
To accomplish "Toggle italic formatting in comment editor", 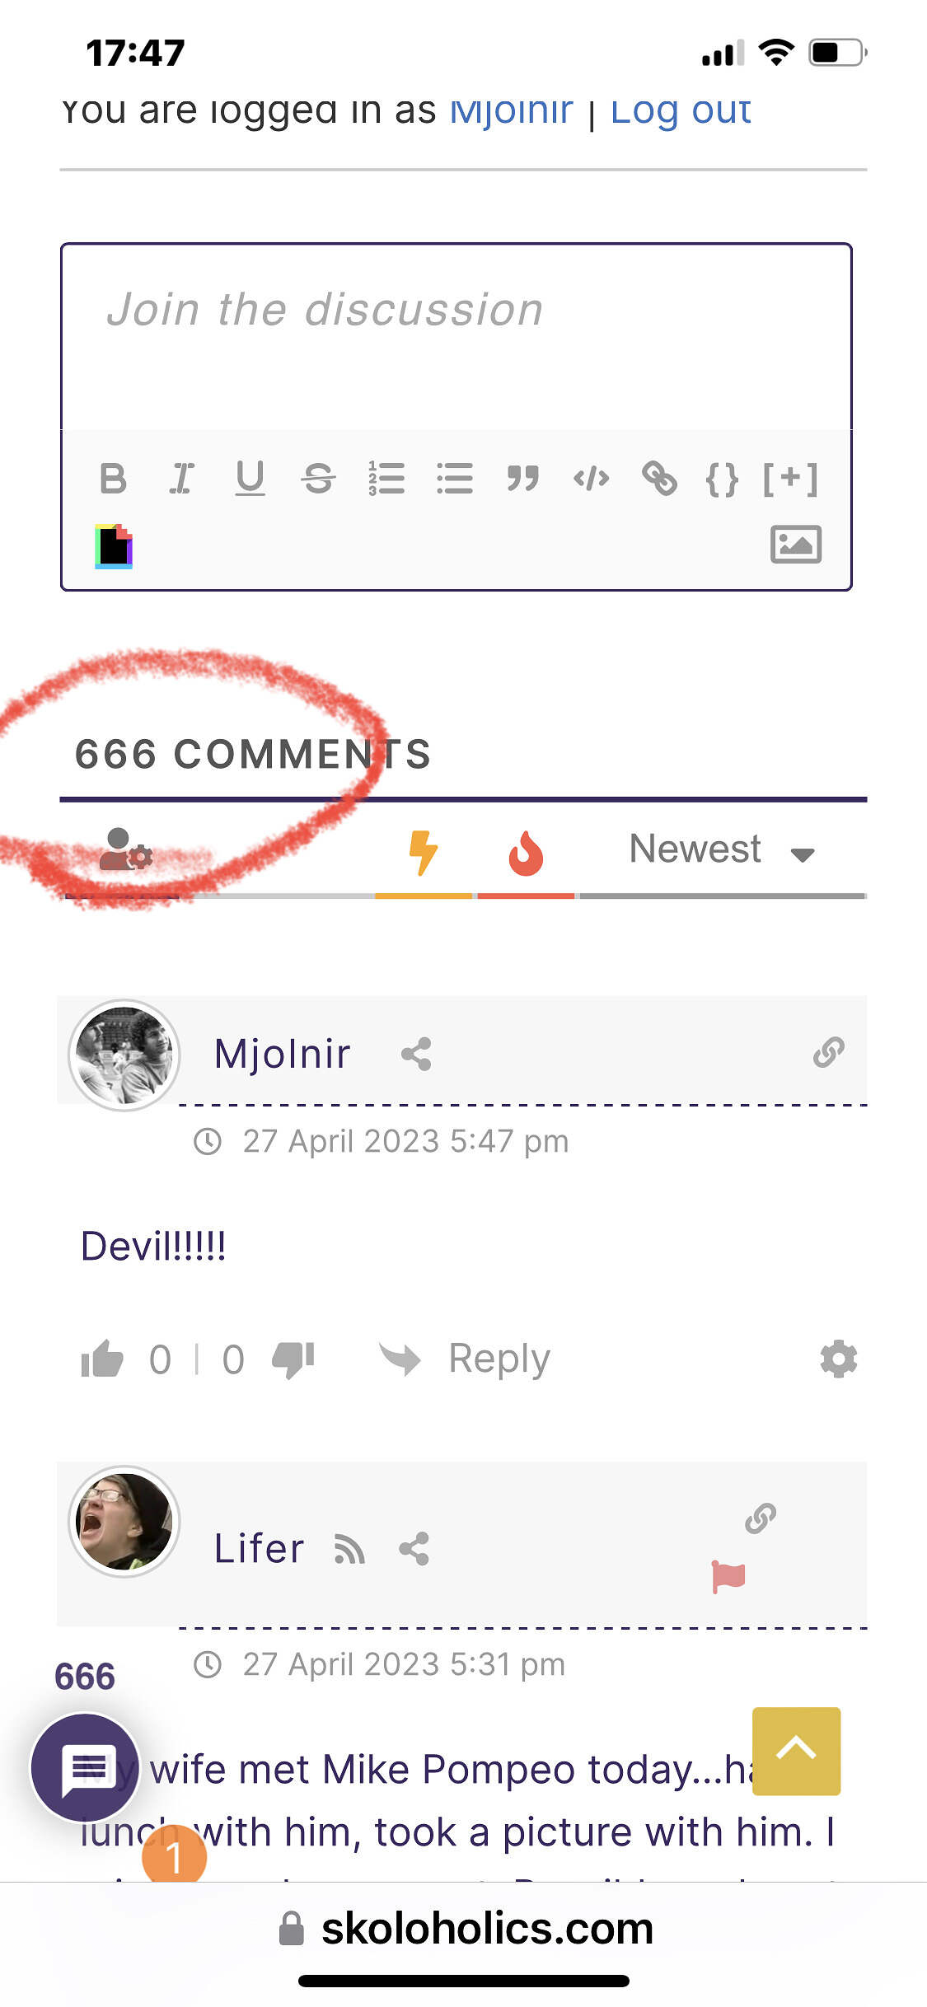I will (x=181, y=478).
